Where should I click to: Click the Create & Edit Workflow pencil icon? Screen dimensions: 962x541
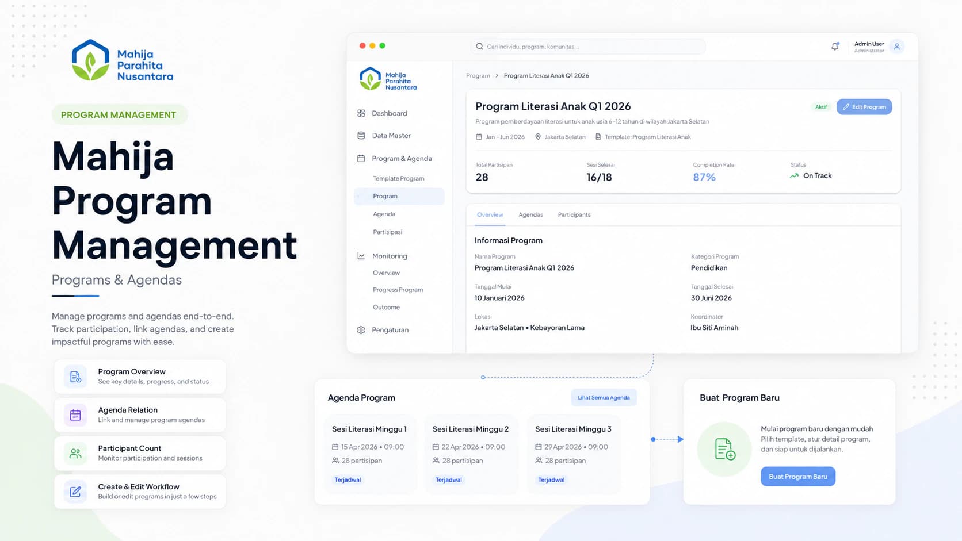coord(75,492)
